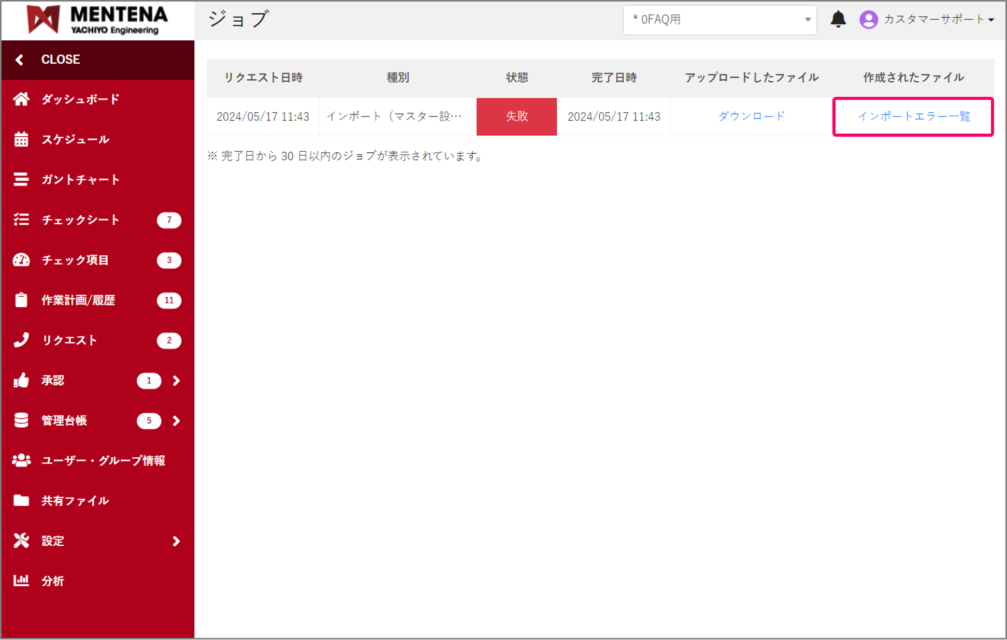
Task: Click the ダウンロード link
Action: tap(751, 117)
